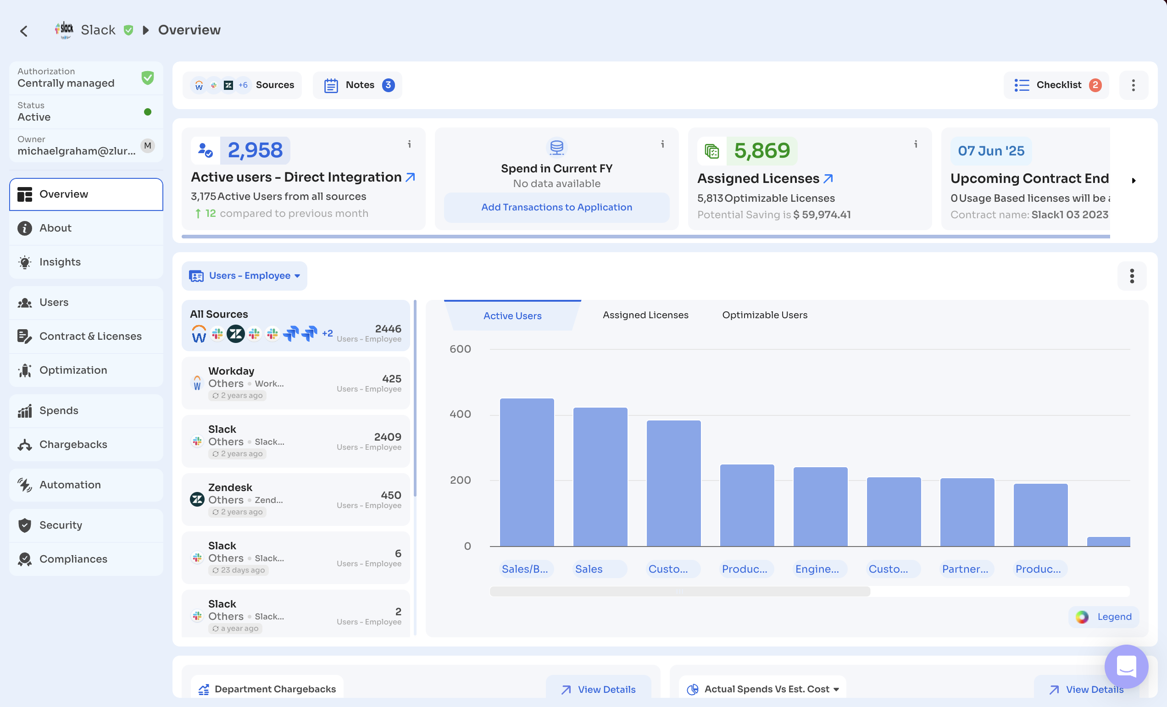Expand the Users - Employee dropdown
The width and height of the screenshot is (1167, 707).
pos(245,276)
